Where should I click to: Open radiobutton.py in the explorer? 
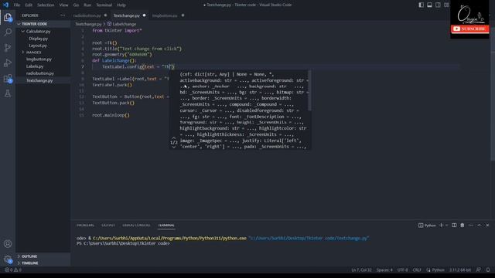tap(40, 73)
